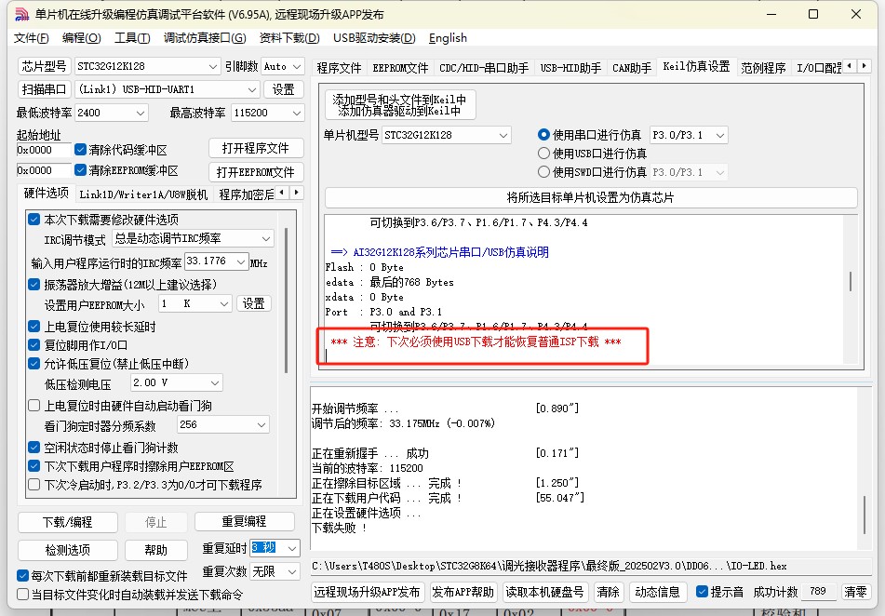Select the Link1D/Writer1A/U8W脱机 tab

143,194
